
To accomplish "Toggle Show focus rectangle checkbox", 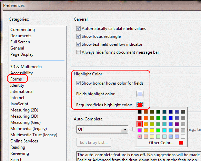I will point(78,36).
